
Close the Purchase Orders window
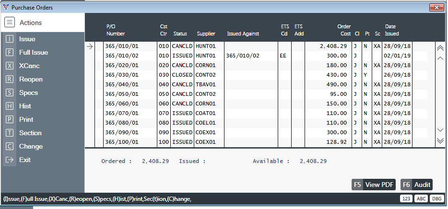pyautogui.click(x=436, y=7)
